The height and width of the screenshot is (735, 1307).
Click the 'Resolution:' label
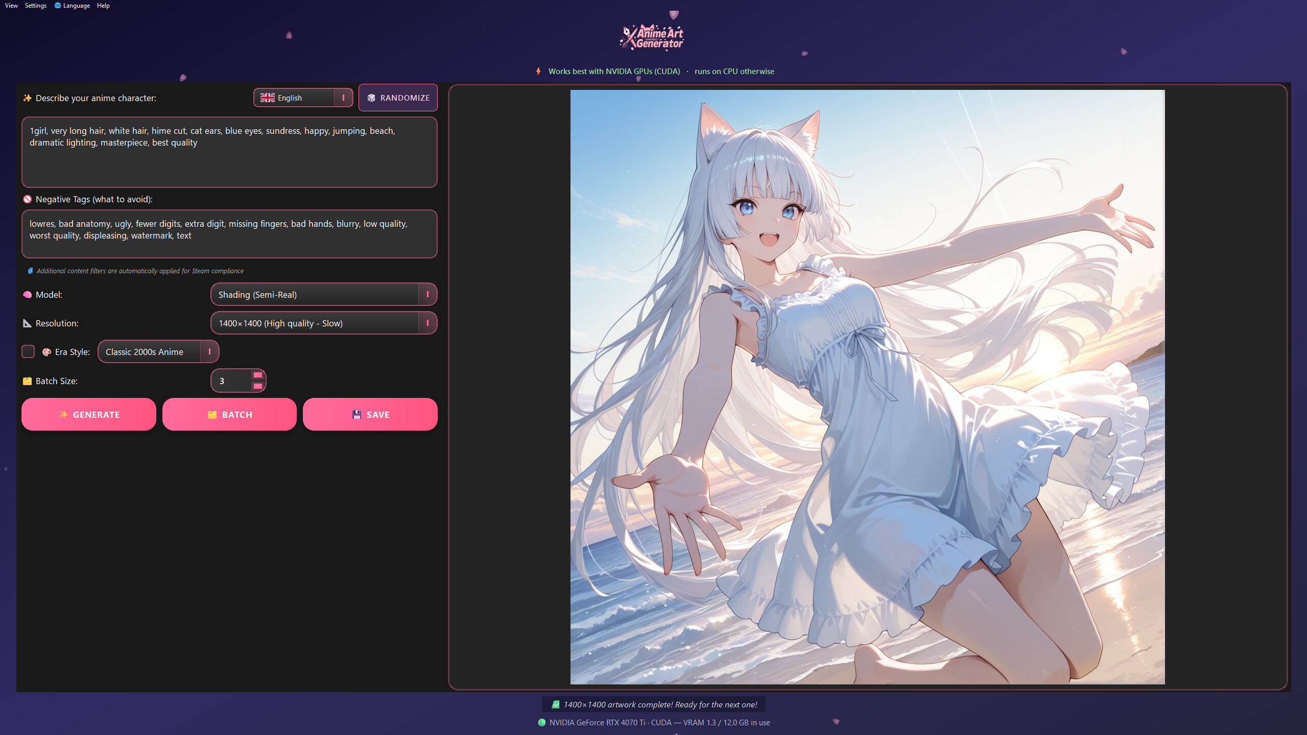coord(57,323)
